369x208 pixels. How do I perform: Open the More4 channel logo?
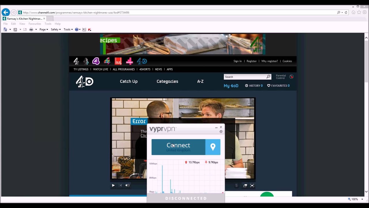(107, 61)
